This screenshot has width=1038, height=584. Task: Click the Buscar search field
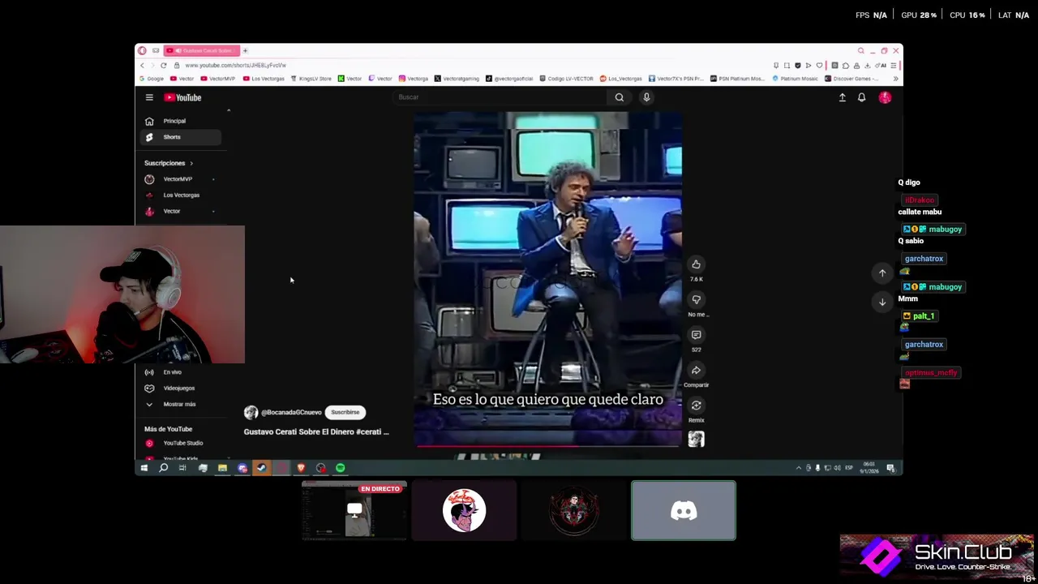(x=499, y=97)
